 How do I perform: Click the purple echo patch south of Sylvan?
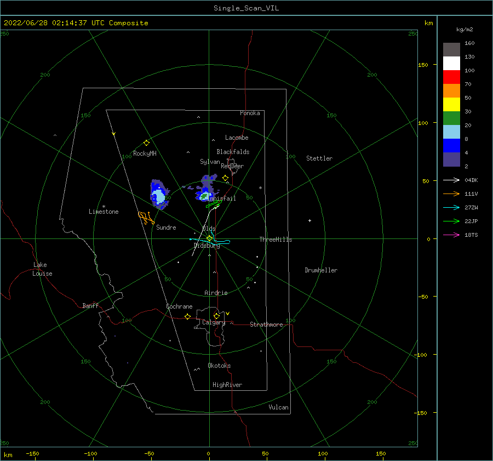pos(209,180)
